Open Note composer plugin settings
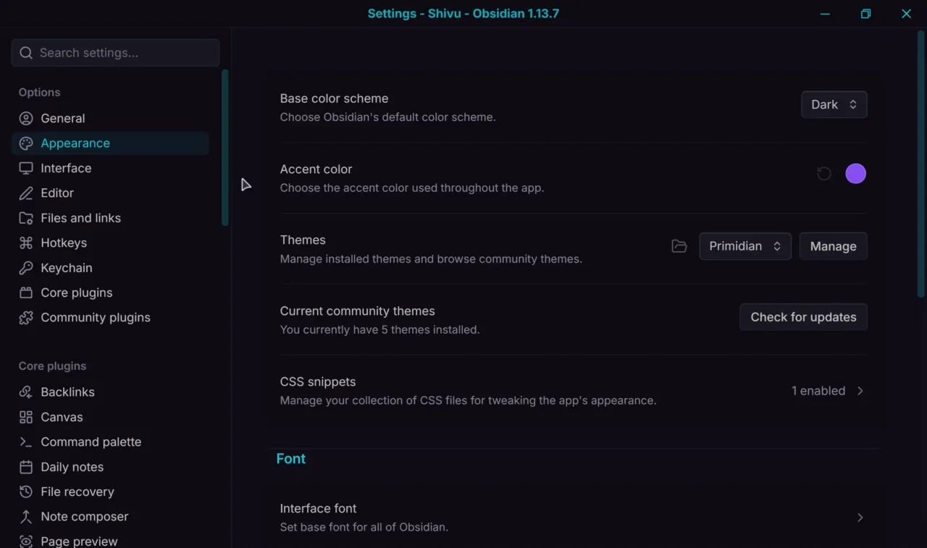 coord(110,517)
